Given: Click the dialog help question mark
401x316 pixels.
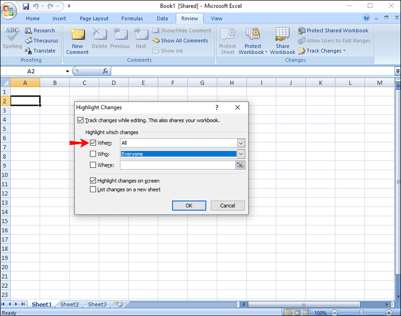Looking at the screenshot, I should pyautogui.click(x=217, y=108).
